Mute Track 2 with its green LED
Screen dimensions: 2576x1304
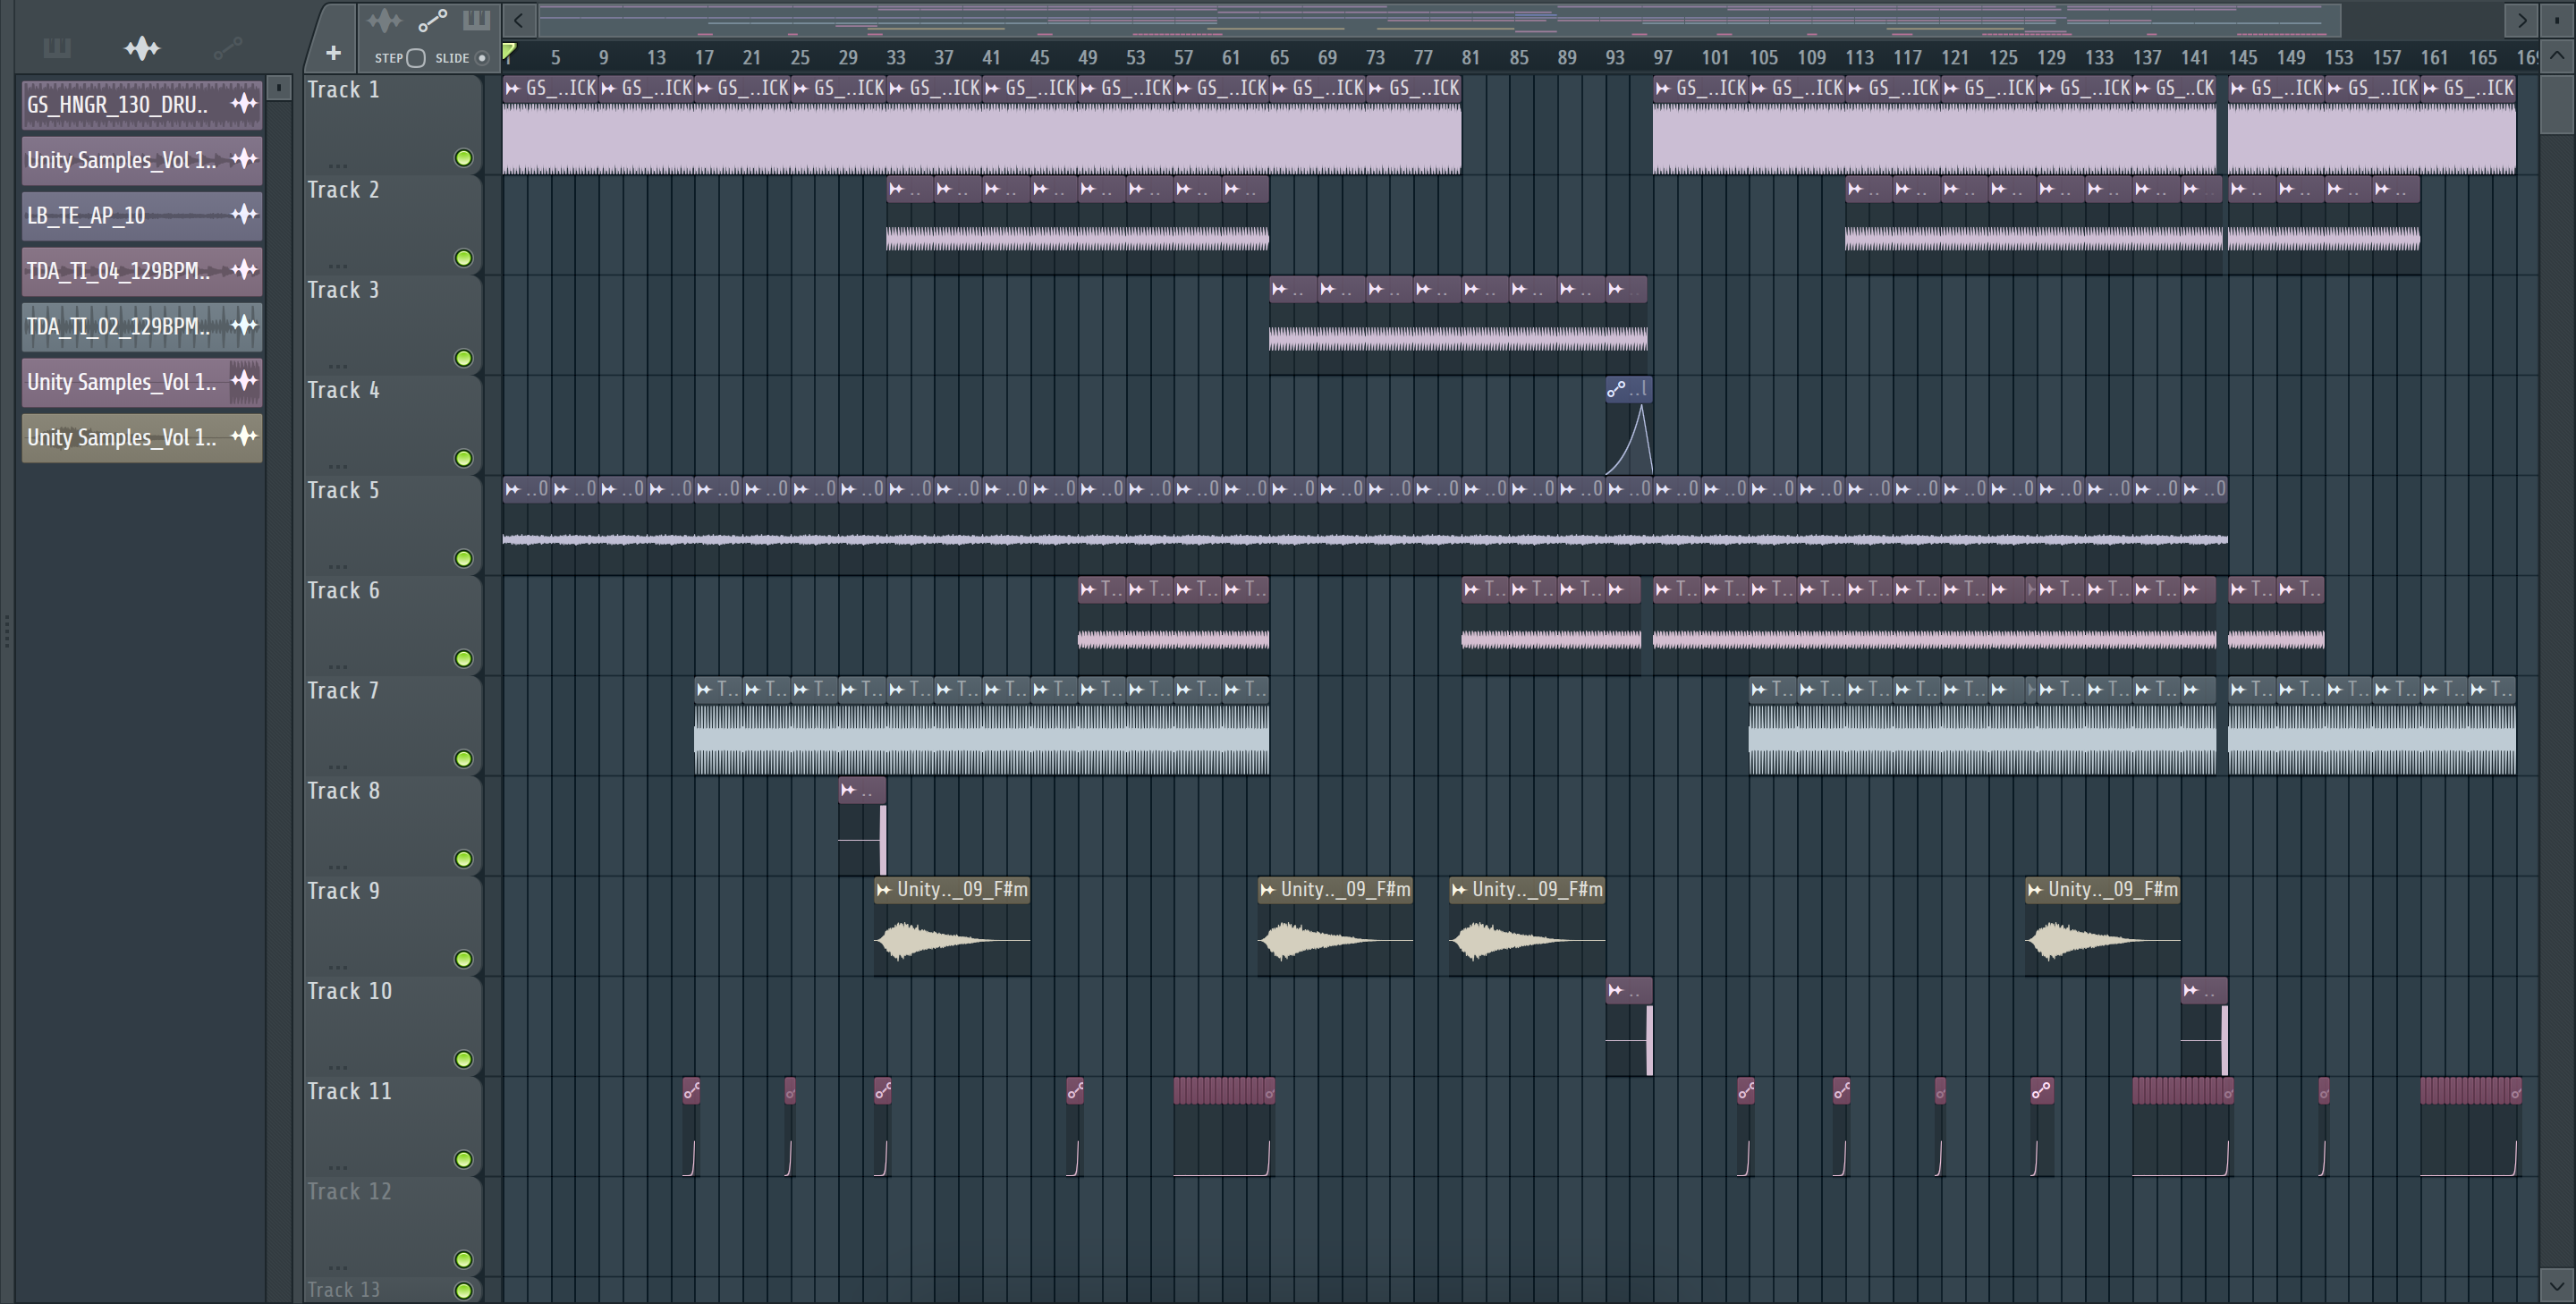coord(463,258)
